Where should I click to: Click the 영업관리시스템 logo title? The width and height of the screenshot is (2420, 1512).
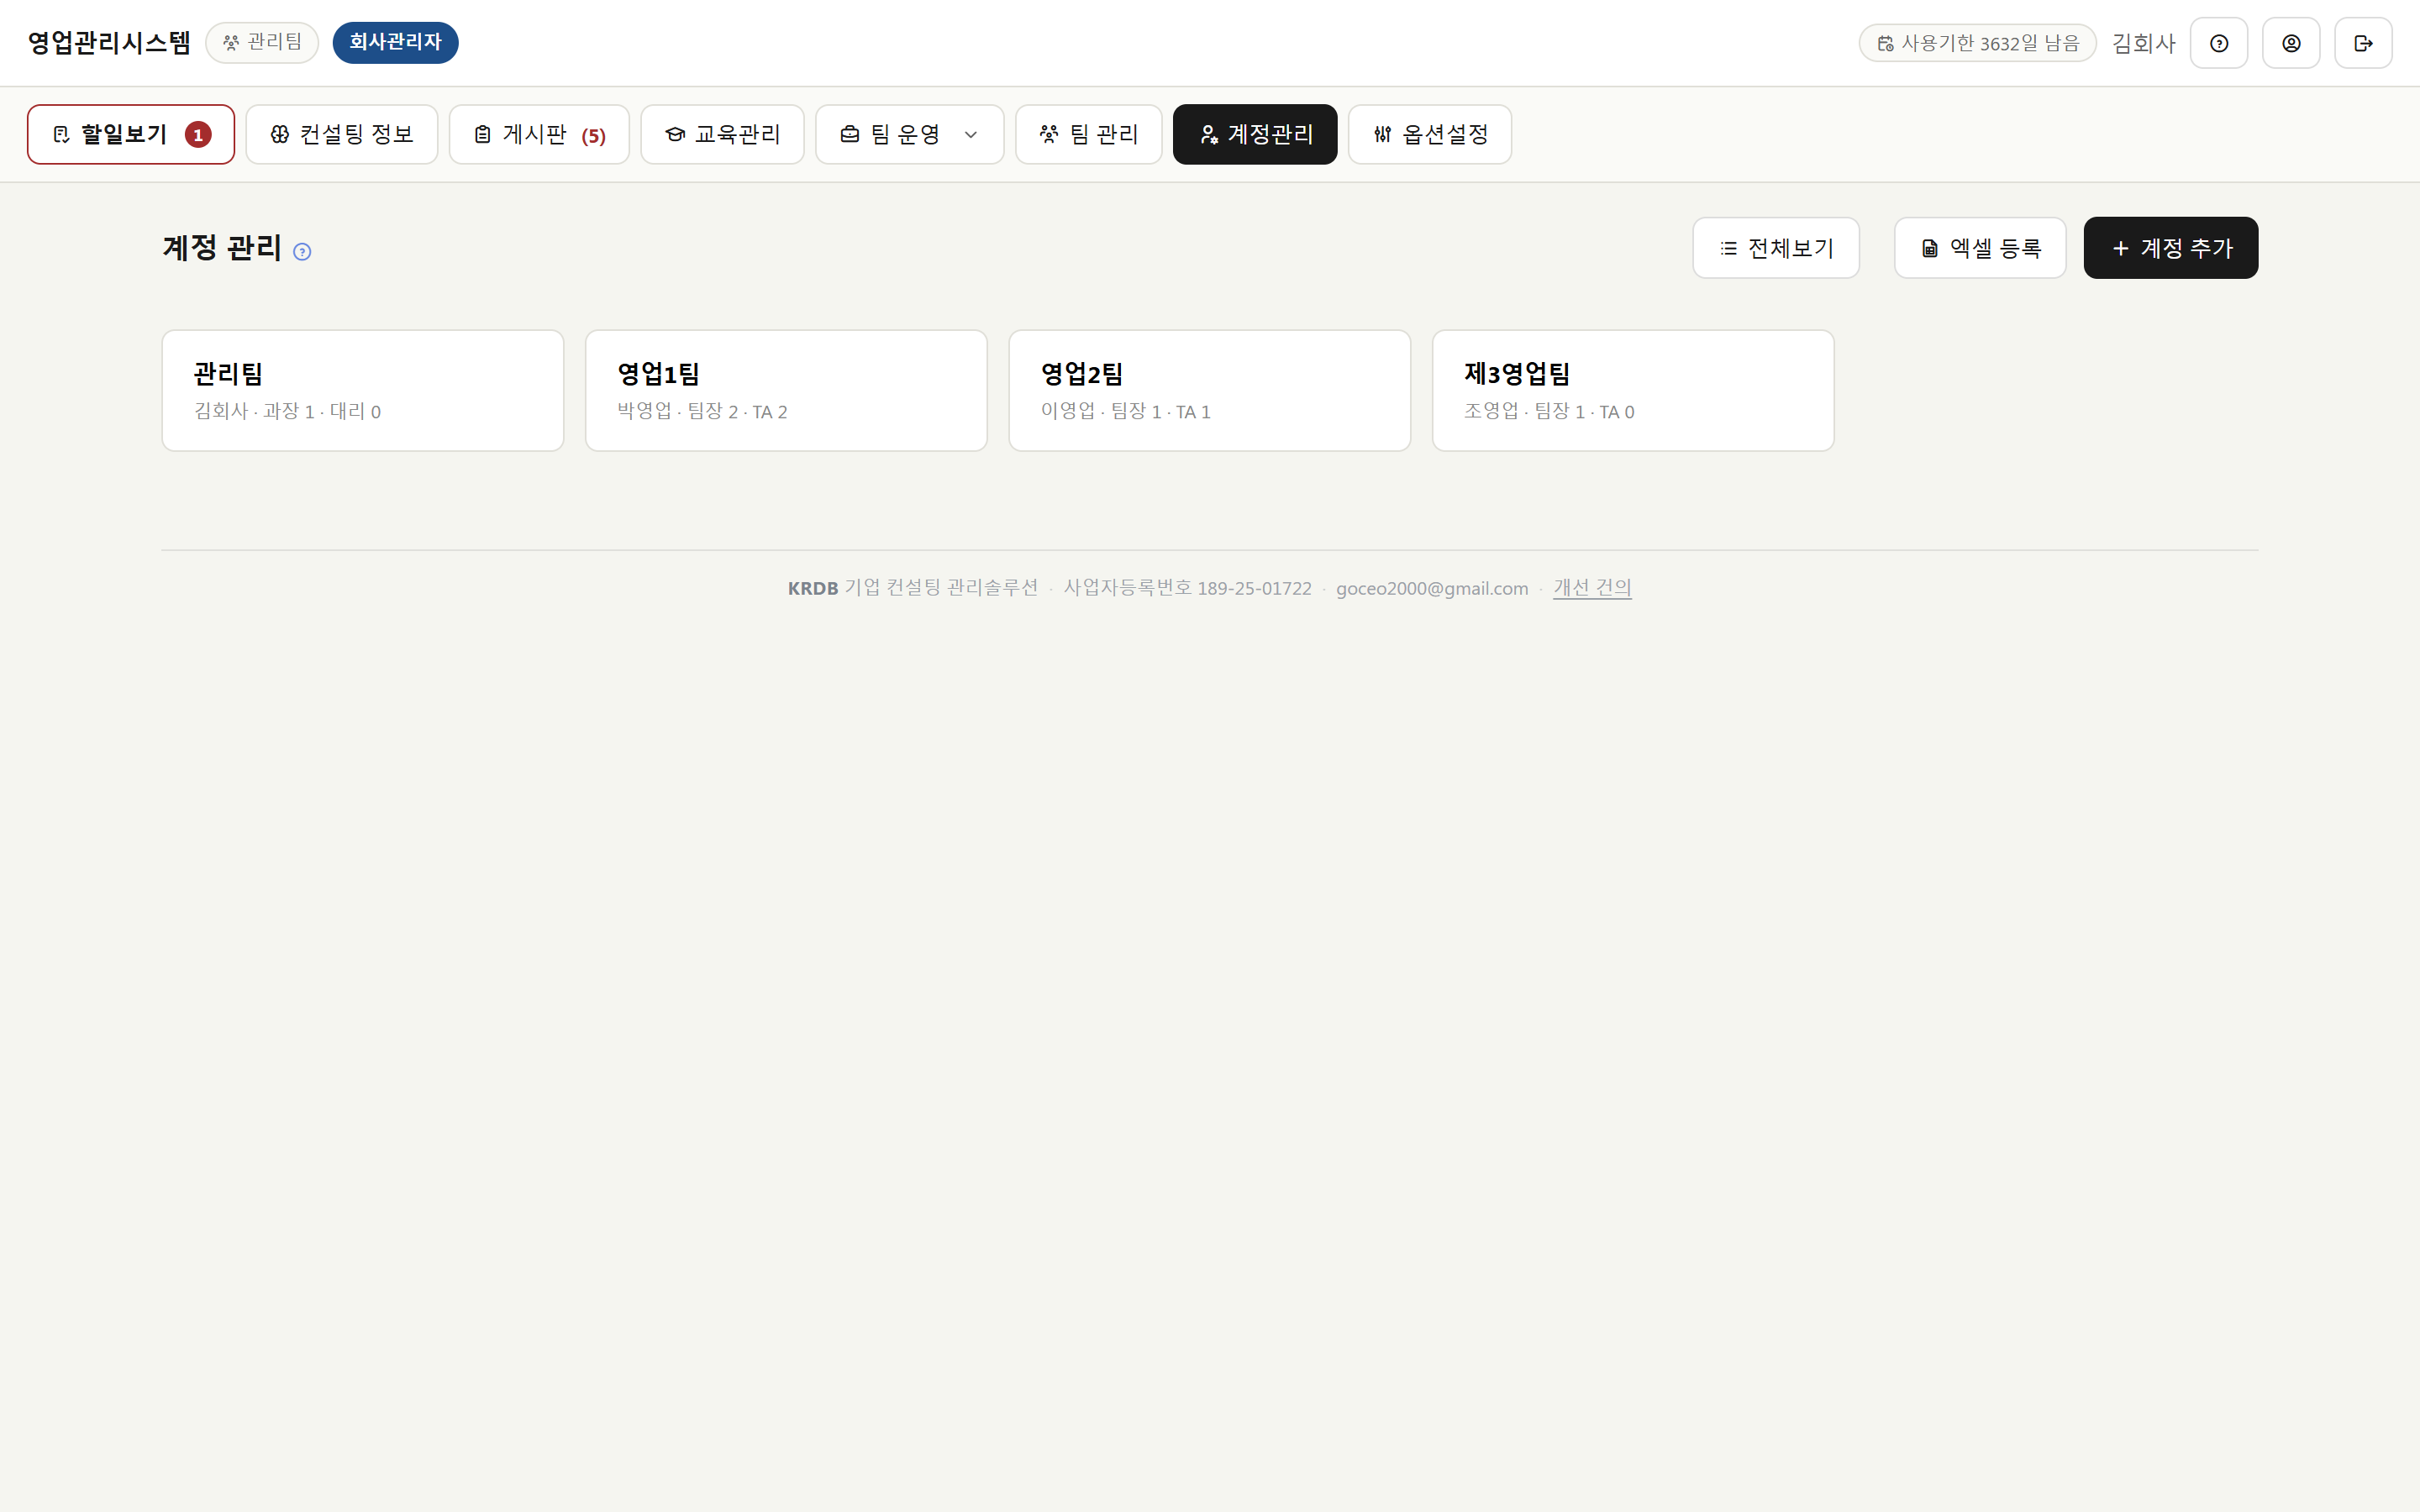[109, 43]
